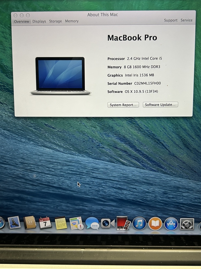Switch to the Displays tab
This screenshot has width=201, height=269.
point(39,21)
